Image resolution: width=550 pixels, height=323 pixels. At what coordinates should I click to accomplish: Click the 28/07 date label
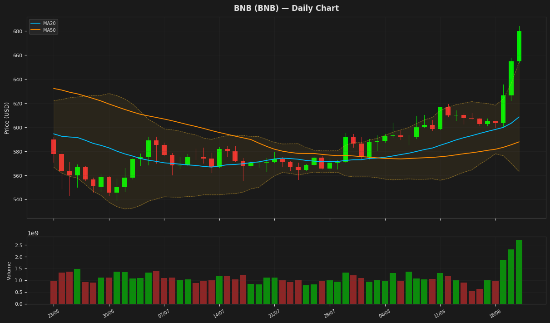330,313
